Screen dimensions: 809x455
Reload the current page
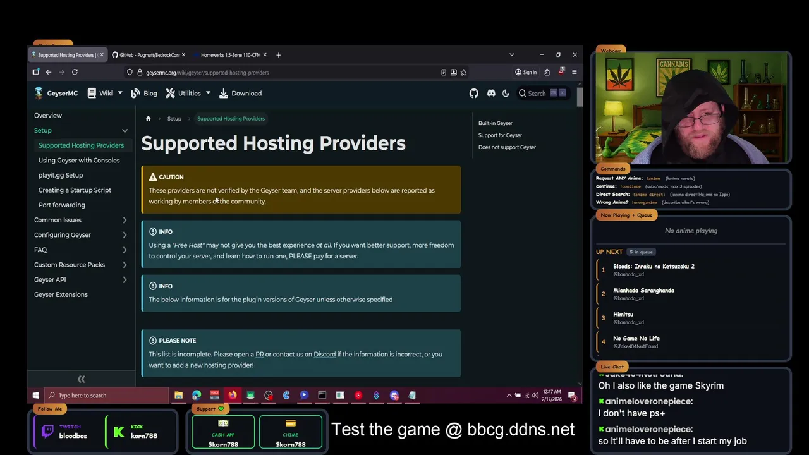pos(75,73)
